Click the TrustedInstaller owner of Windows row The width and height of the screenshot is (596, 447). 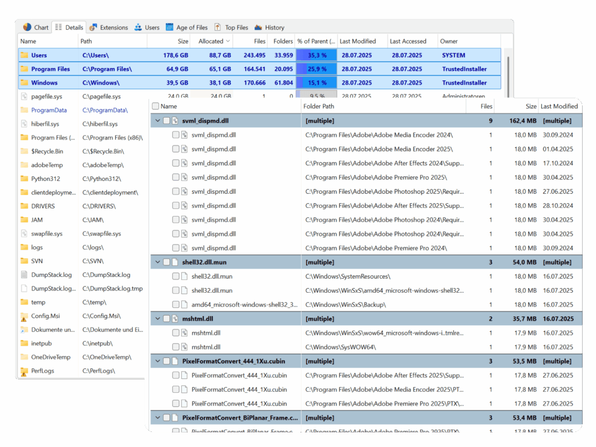pos(464,83)
